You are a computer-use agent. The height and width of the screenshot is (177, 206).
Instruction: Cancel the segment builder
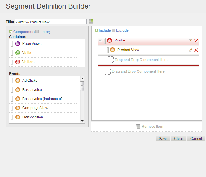tap(196, 139)
